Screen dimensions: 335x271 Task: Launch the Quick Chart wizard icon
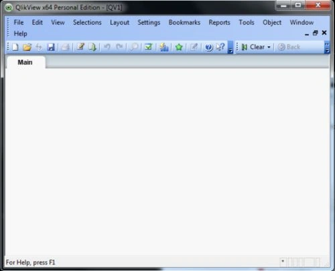click(x=163, y=47)
